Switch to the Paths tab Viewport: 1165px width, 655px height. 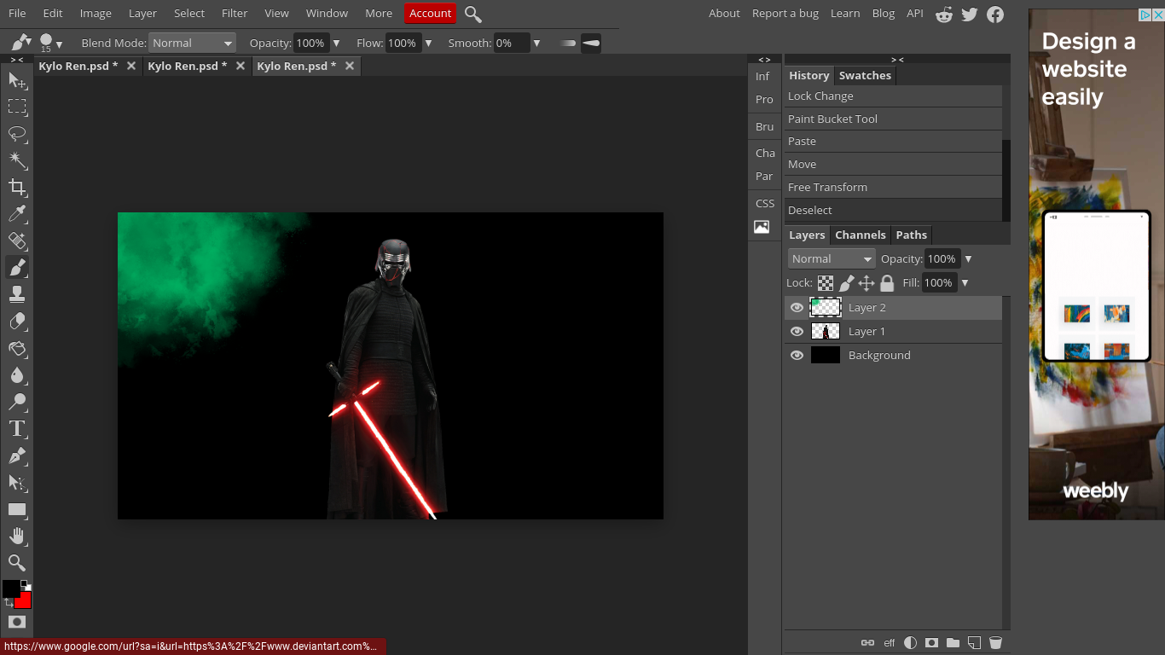[x=911, y=235]
